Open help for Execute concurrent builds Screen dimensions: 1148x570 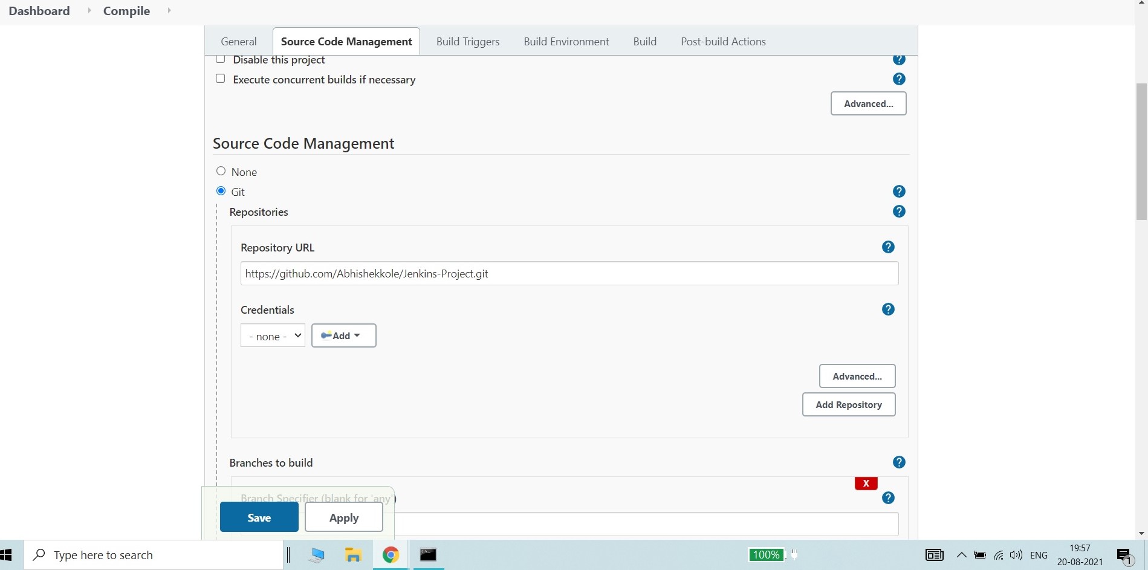[899, 79]
